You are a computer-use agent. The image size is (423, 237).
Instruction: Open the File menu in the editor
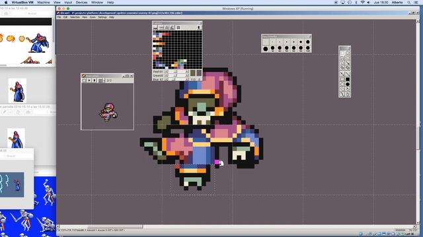coord(59,17)
